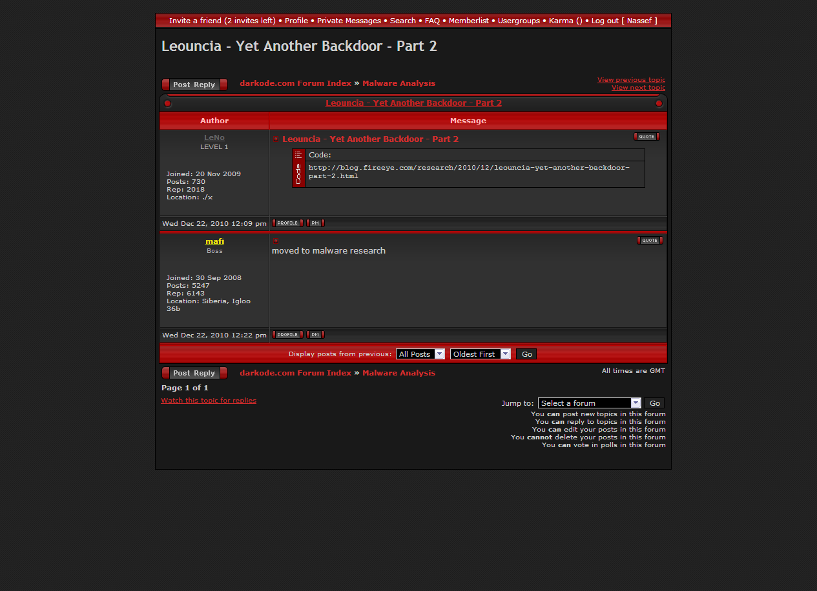Screen dimensions: 817x591
Task: Open Private Messages in top menu
Action: [349, 21]
